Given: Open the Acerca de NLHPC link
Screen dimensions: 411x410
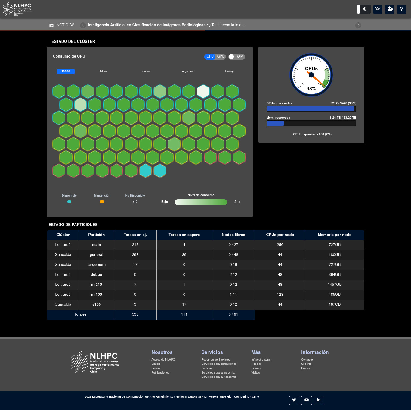Looking at the screenshot, I should (x=163, y=360).
